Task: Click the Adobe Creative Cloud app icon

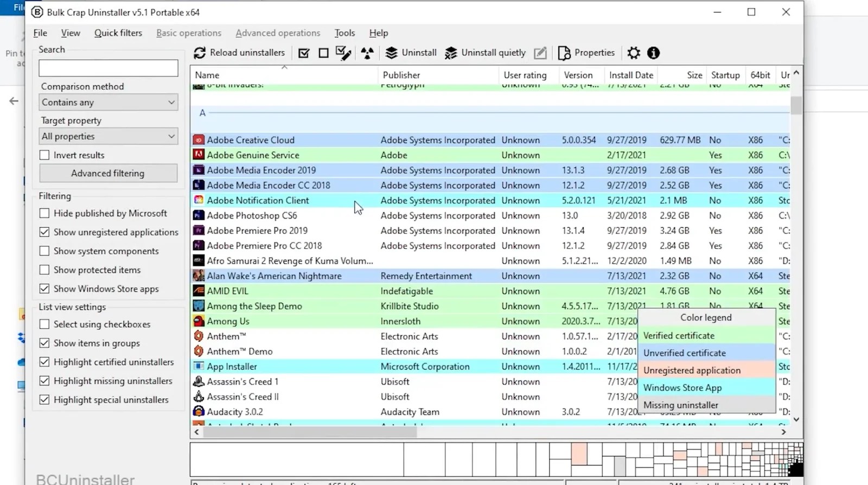Action: pos(199,140)
